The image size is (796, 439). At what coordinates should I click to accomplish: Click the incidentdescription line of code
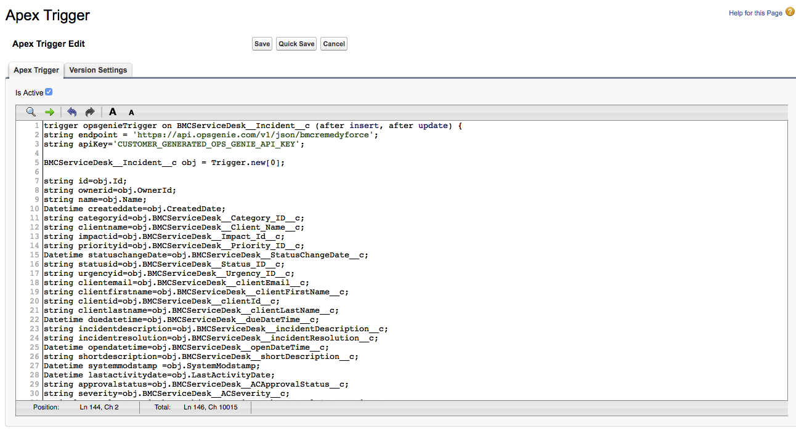(x=216, y=329)
